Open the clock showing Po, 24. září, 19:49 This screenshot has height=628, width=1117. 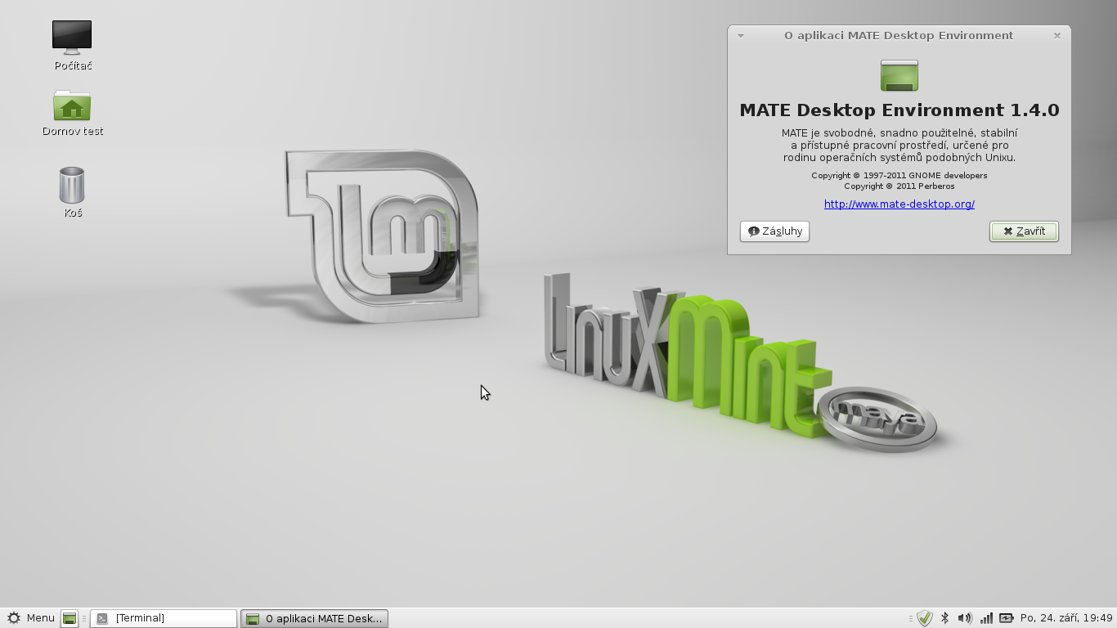click(x=1066, y=618)
